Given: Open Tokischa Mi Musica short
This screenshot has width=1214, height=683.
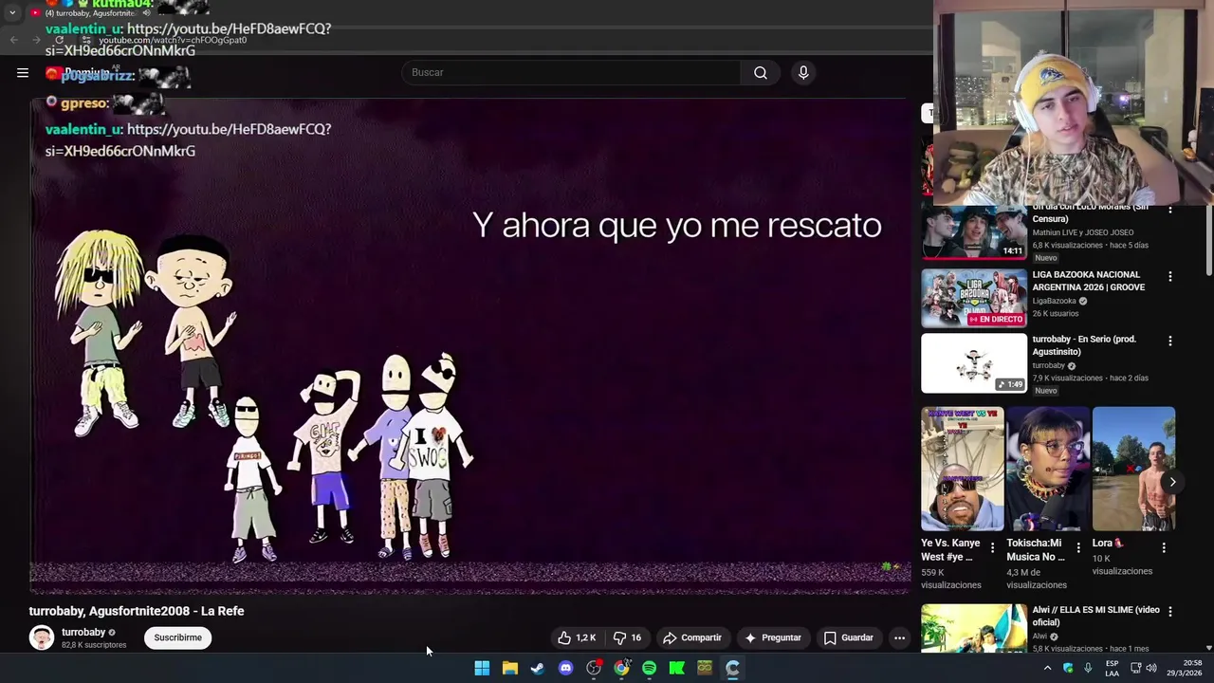Looking at the screenshot, I should pyautogui.click(x=1047, y=469).
